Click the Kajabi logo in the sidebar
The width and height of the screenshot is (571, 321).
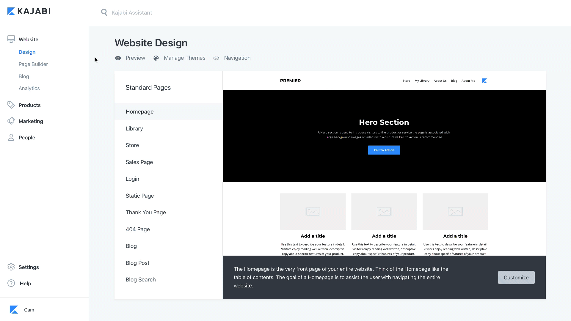(x=29, y=11)
